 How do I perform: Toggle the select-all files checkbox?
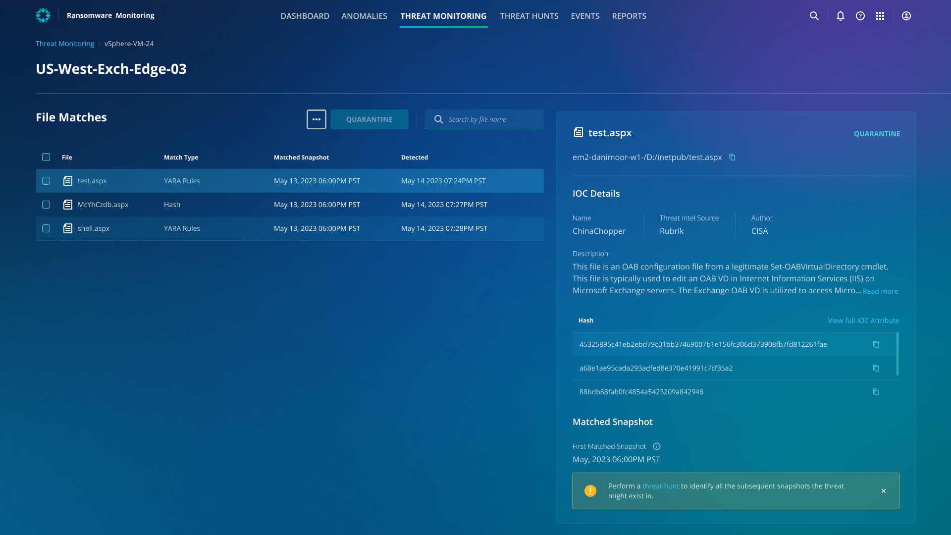46,157
